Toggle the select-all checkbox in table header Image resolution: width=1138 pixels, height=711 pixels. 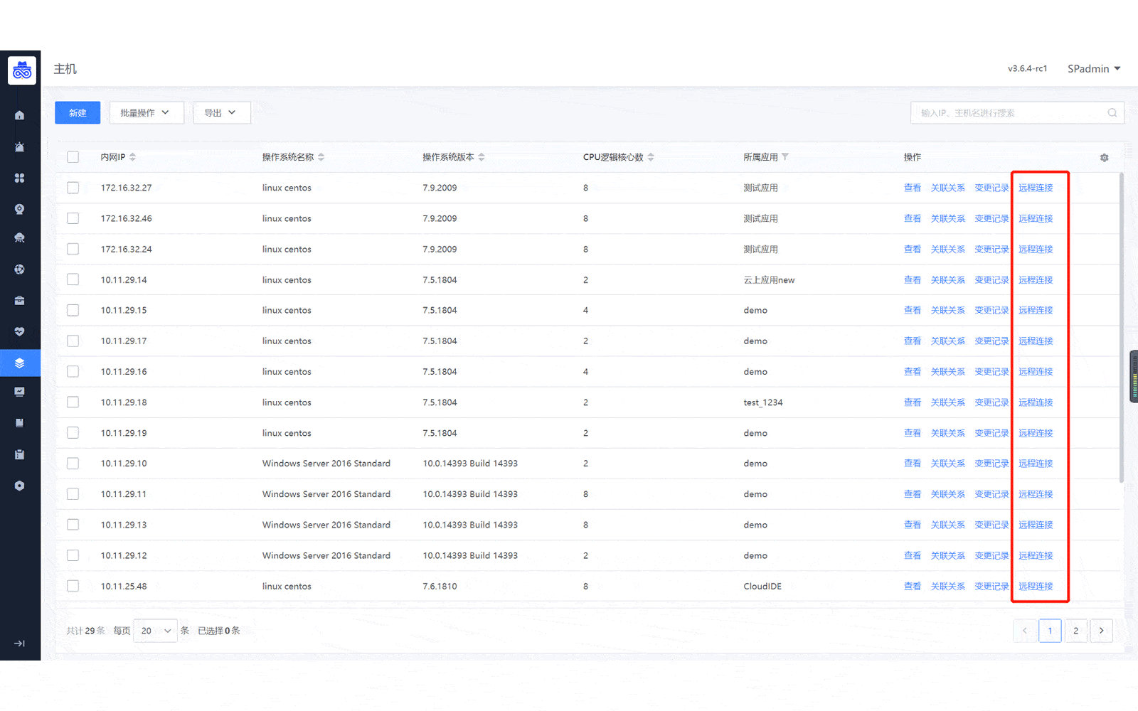[73, 157]
